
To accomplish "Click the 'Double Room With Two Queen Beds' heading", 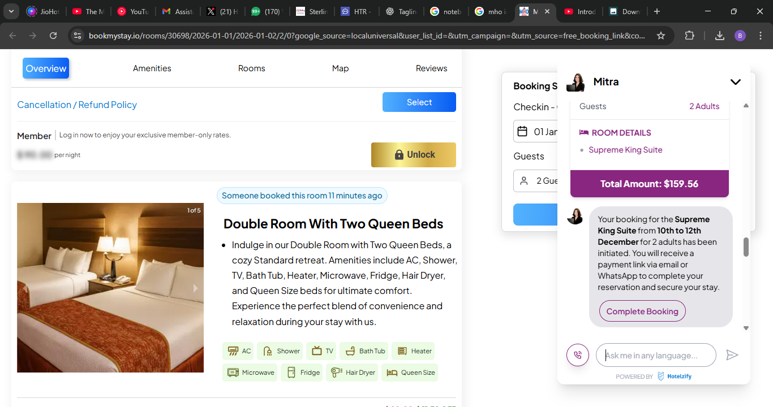I will tap(333, 224).
